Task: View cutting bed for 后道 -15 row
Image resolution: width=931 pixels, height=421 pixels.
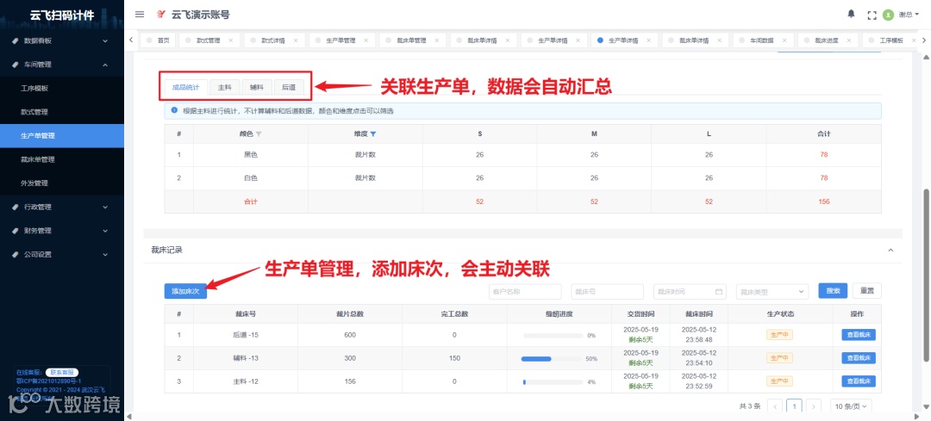Action: tap(858, 335)
